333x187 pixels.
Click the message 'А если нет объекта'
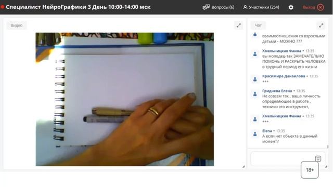pos(290,139)
